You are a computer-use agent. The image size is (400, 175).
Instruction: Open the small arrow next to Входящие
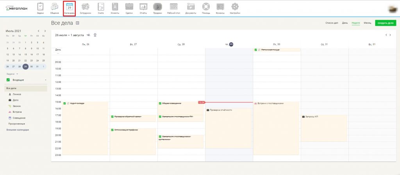point(45,80)
